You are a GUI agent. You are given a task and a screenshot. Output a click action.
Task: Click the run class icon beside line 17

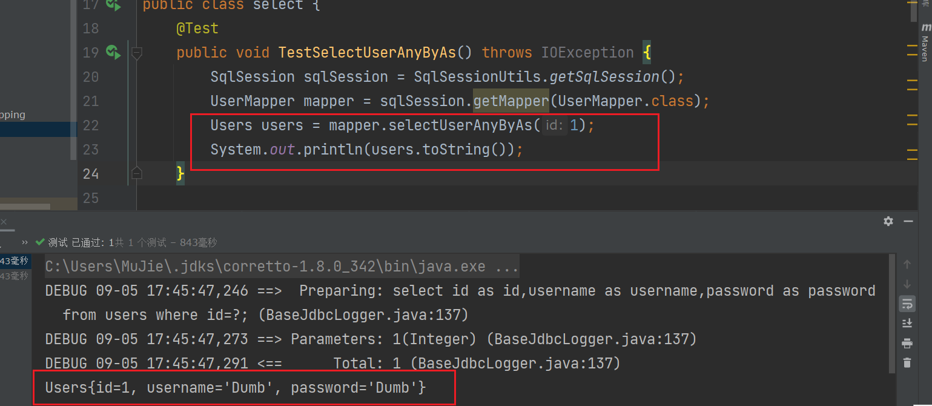[x=113, y=5]
